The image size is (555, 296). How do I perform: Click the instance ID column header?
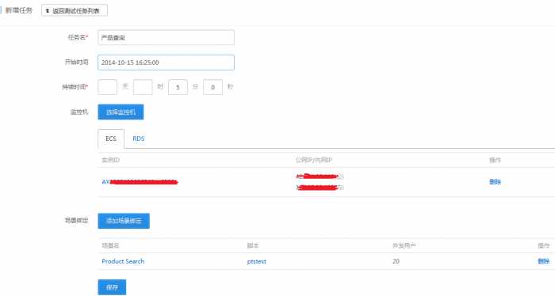pyautogui.click(x=110, y=160)
